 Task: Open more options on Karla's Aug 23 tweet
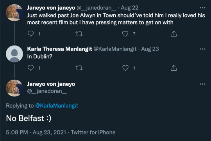tap(202, 49)
